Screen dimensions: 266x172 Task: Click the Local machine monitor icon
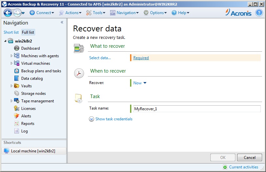7,151
